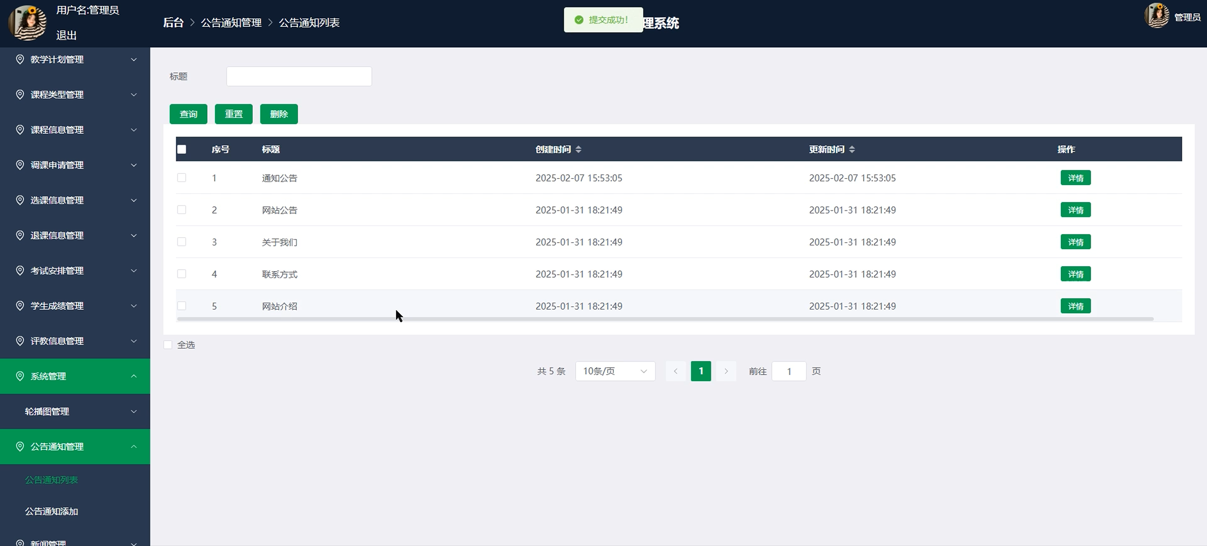
Task: Click the 标题 search input field
Action: coord(299,76)
